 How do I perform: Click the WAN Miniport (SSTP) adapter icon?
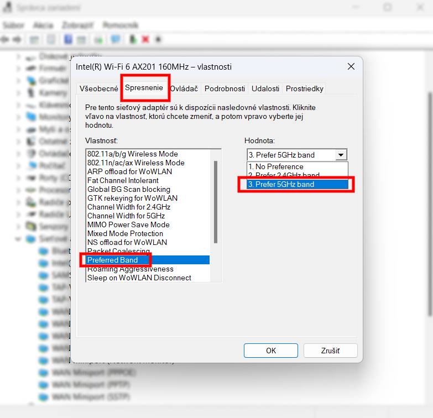point(43,397)
